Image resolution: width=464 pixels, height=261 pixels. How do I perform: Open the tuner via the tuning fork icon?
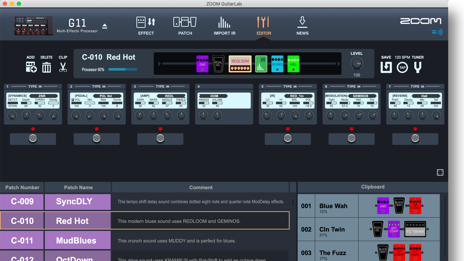(x=418, y=67)
